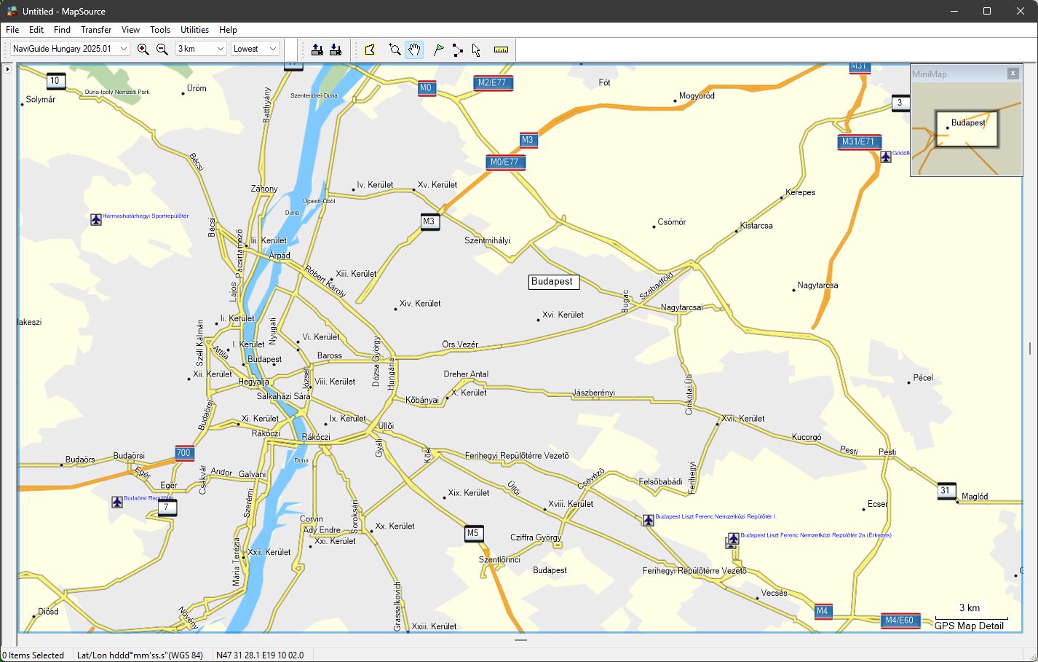1038x662 pixels.
Task: Click the Kistarcsa town label
Action: (x=756, y=226)
